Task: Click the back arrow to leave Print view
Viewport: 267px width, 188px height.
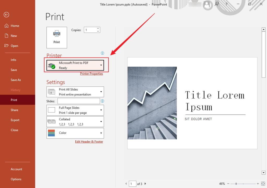Action: click(x=6, y=15)
